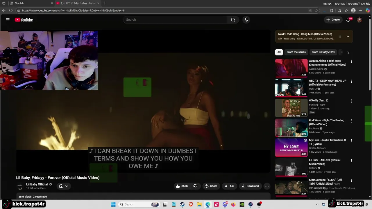
Task: Add this page to favorites star
Action: (316, 10)
